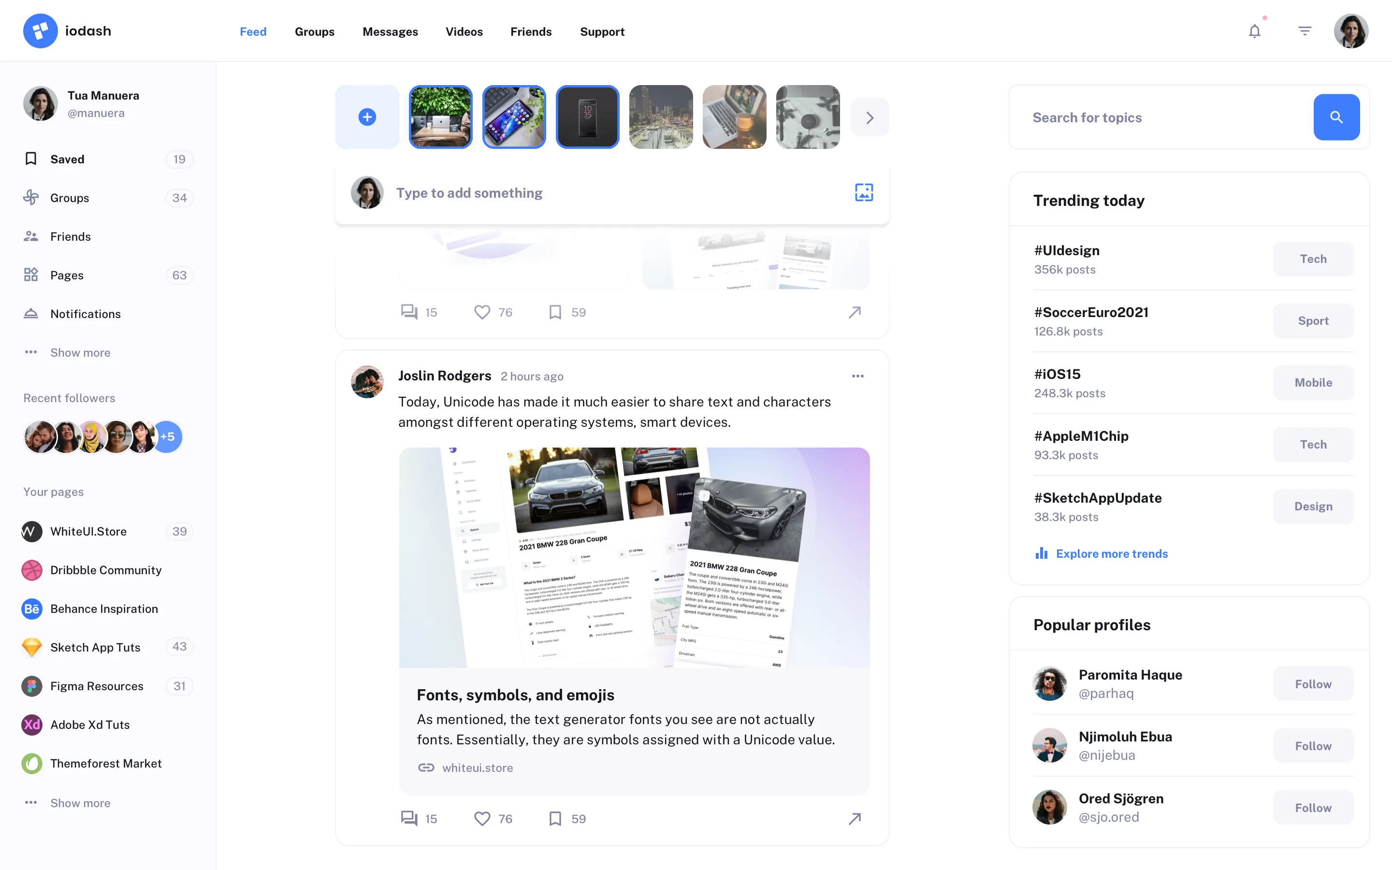This screenshot has width=1392, height=870.
Task: Open the Videos section
Action: [464, 31]
